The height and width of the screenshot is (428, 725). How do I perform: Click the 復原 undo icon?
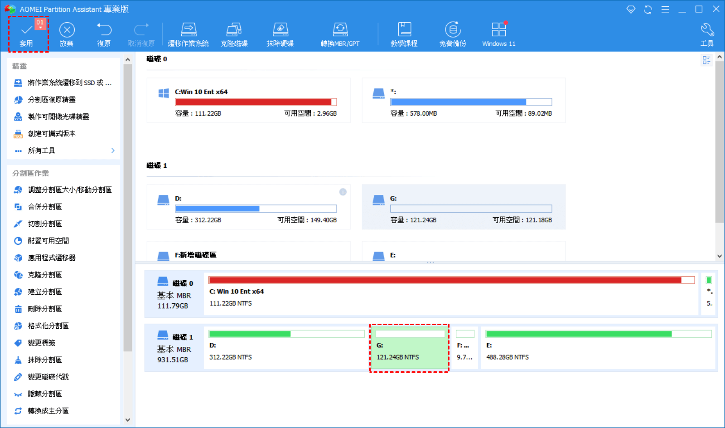coord(104,34)
